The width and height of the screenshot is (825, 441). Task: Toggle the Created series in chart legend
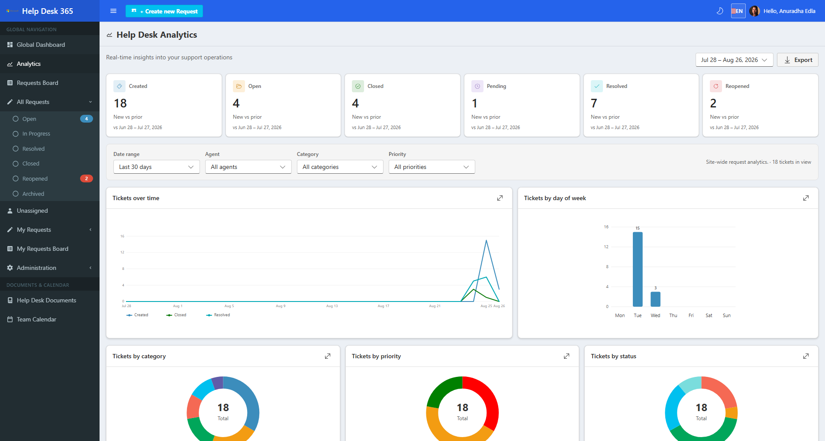point(137,315)
